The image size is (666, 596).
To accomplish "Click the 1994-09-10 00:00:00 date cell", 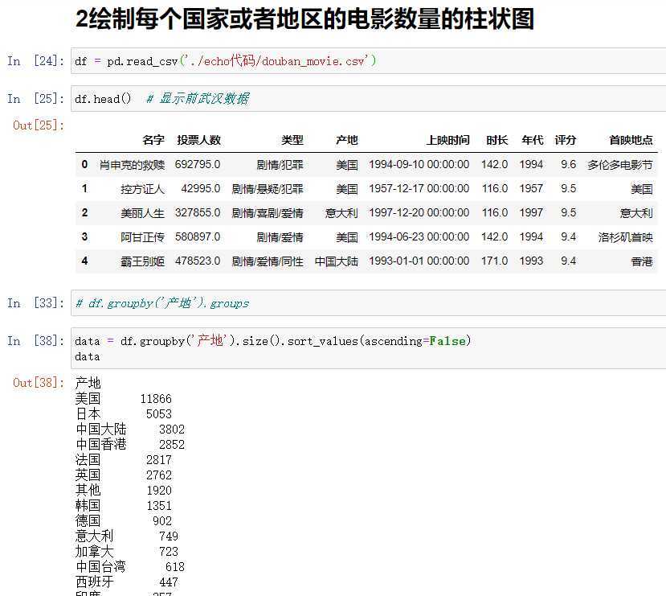I will 419,165.
